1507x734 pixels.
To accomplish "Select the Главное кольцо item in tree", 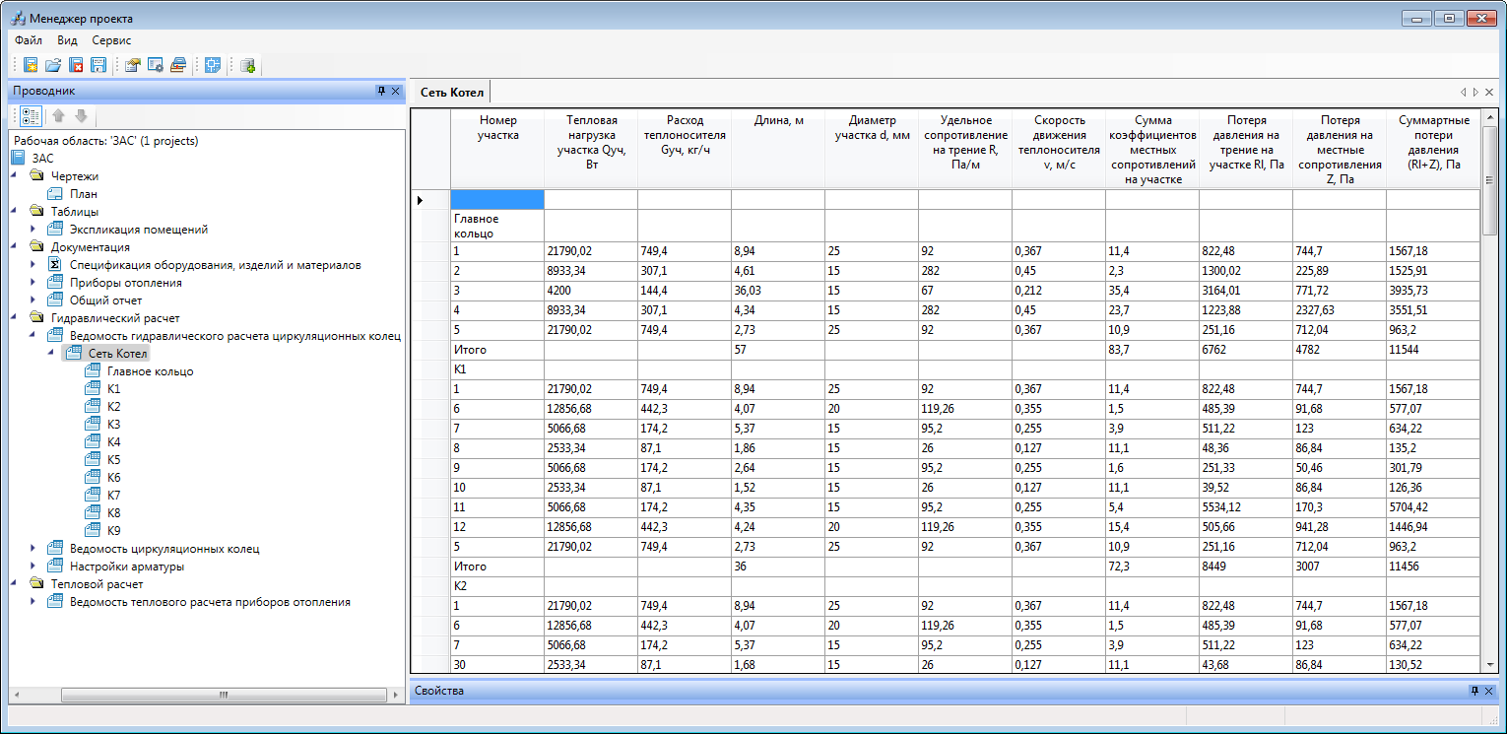I will [150, 371].
